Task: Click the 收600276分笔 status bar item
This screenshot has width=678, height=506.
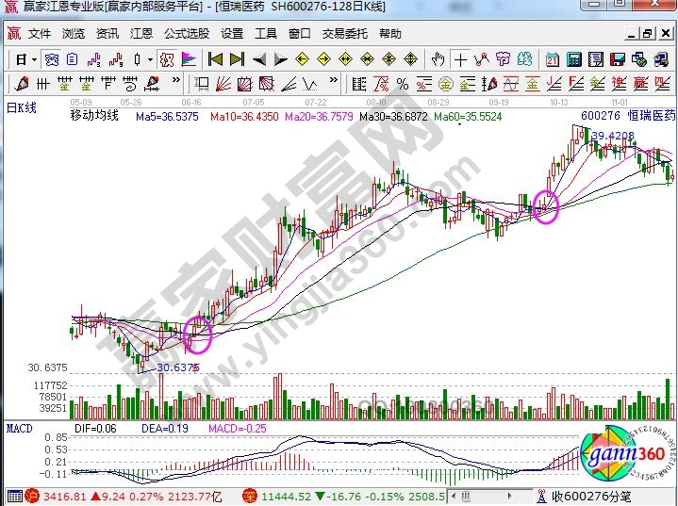Action: pyautogui.click(x=592, y=496)
